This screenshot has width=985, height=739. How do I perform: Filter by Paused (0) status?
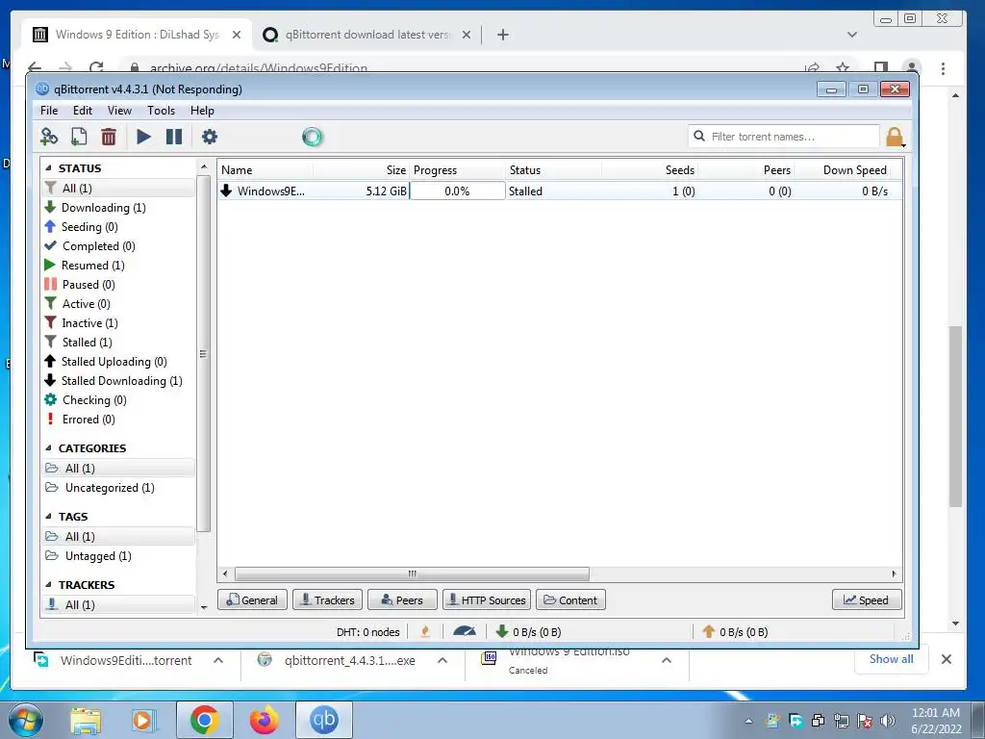coord(88,285)
